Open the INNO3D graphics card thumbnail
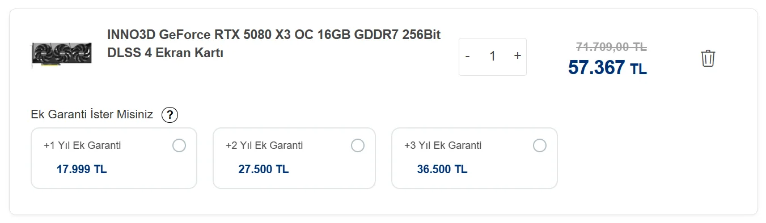Screen dimensions: 766x223 (x=61, y=55)
